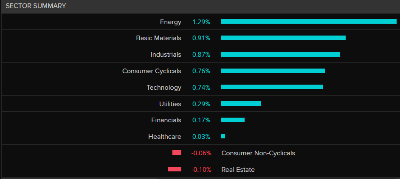This screenshot has height=179, width=400.
Task: Click the small Healthcare bar
Action: (223, 136)
